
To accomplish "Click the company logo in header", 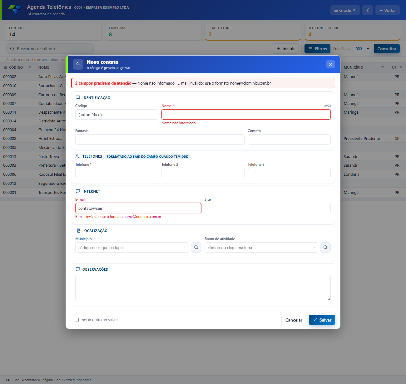I will click(x=15, y=10).
